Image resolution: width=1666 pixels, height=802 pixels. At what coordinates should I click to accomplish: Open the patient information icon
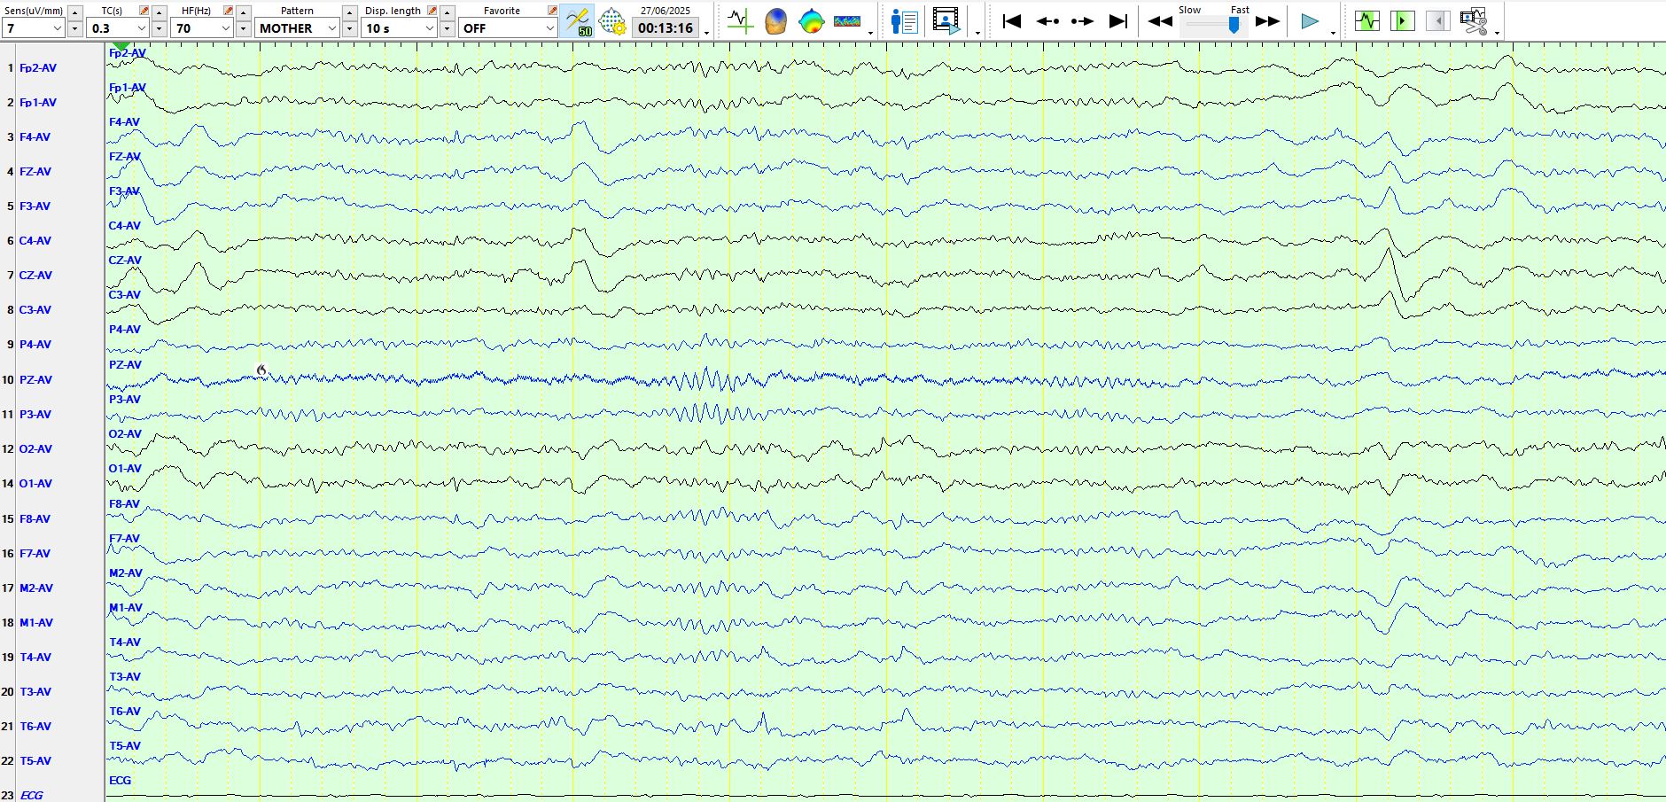coord(904,21)
